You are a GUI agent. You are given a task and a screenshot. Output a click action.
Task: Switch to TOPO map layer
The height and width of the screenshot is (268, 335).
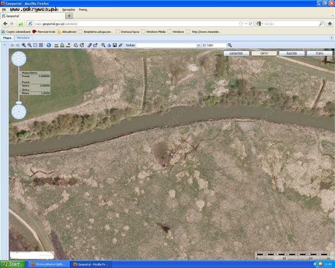(320, 53)
